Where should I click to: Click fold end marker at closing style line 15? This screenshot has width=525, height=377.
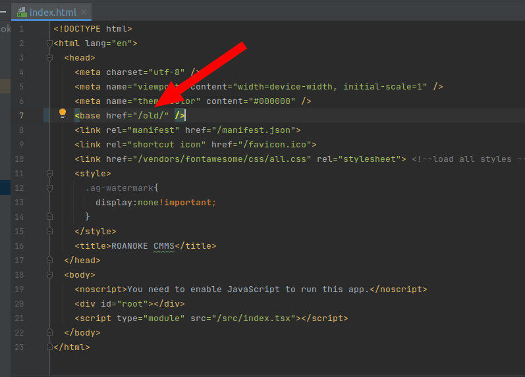(49, 231)
